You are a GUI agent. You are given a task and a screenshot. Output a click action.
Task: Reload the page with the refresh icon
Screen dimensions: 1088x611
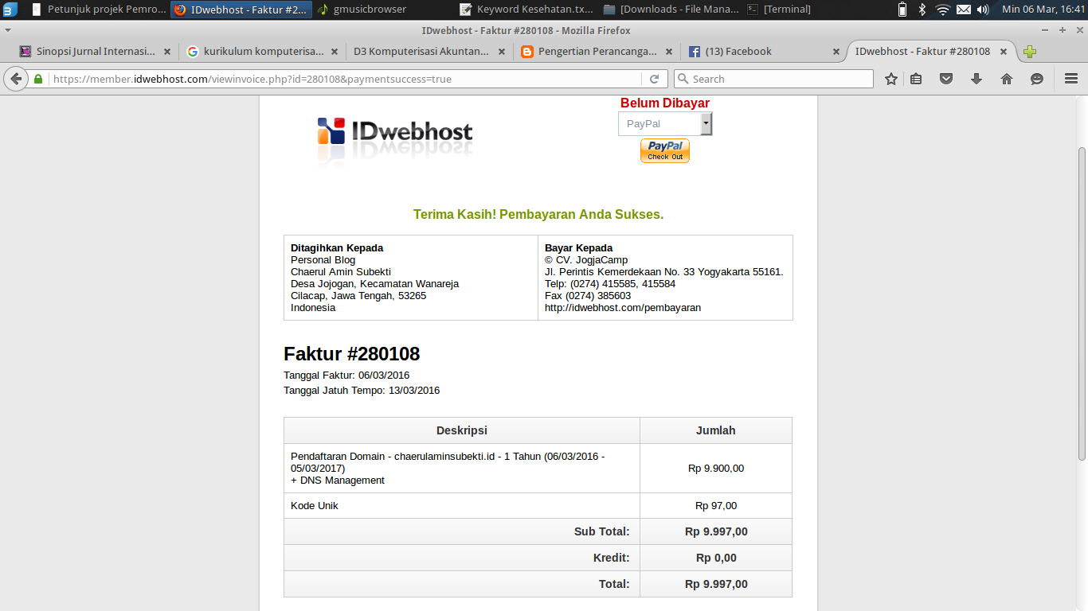(x=654, y=79)
